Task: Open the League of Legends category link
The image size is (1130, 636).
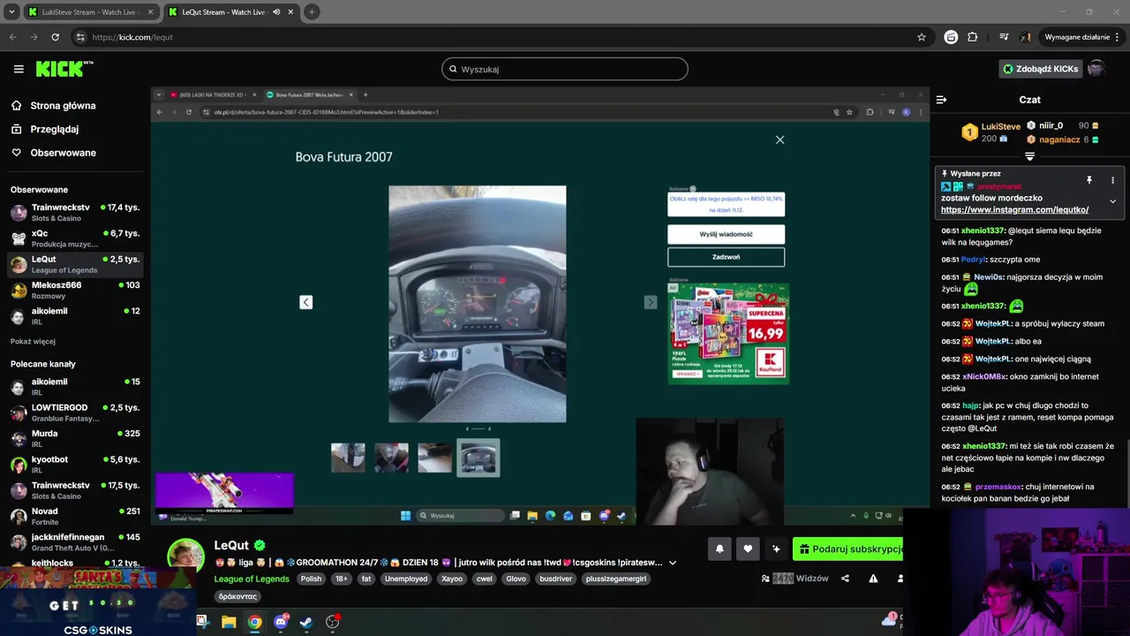Action: click(252, 579)
